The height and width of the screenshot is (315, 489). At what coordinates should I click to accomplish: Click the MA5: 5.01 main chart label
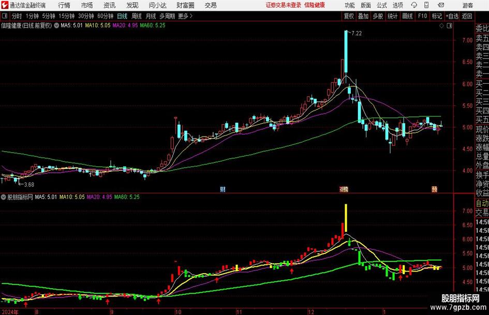71,25
